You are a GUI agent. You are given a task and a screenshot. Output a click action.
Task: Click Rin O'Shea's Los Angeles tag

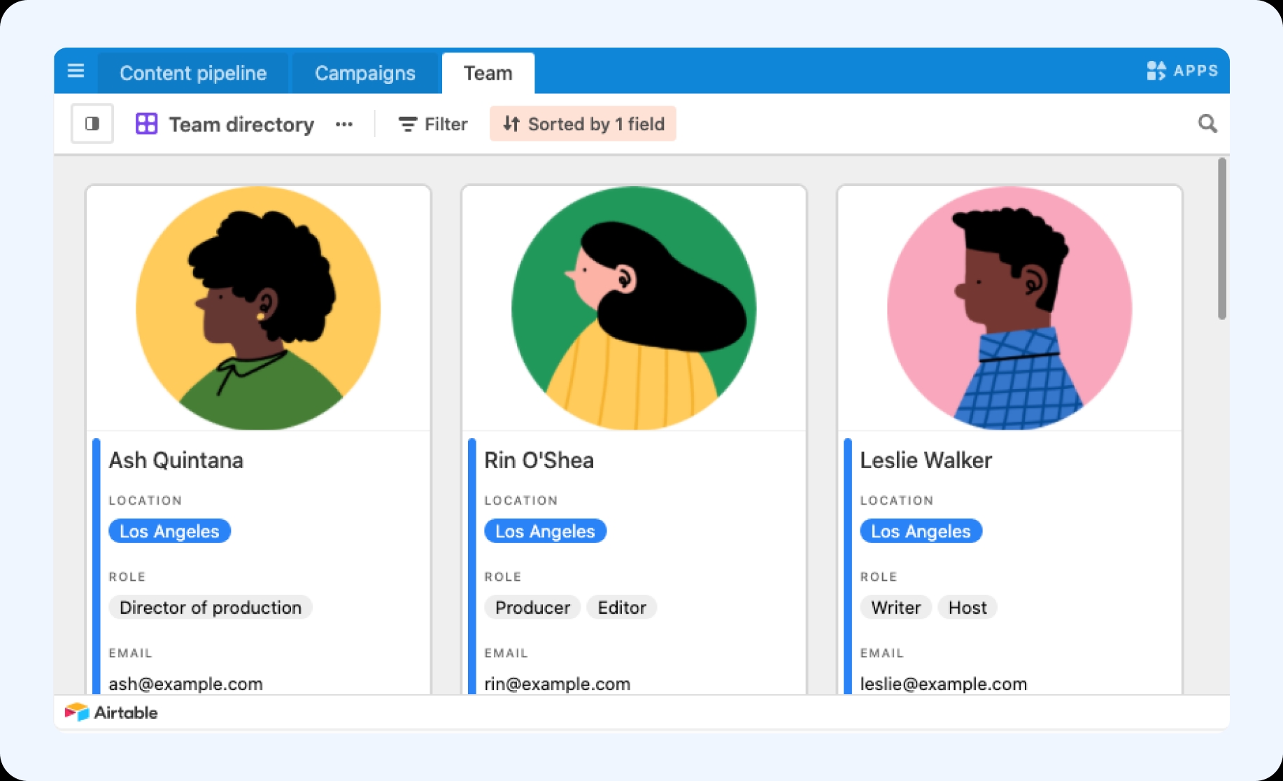pyautogui.click(x=545, y=531)
